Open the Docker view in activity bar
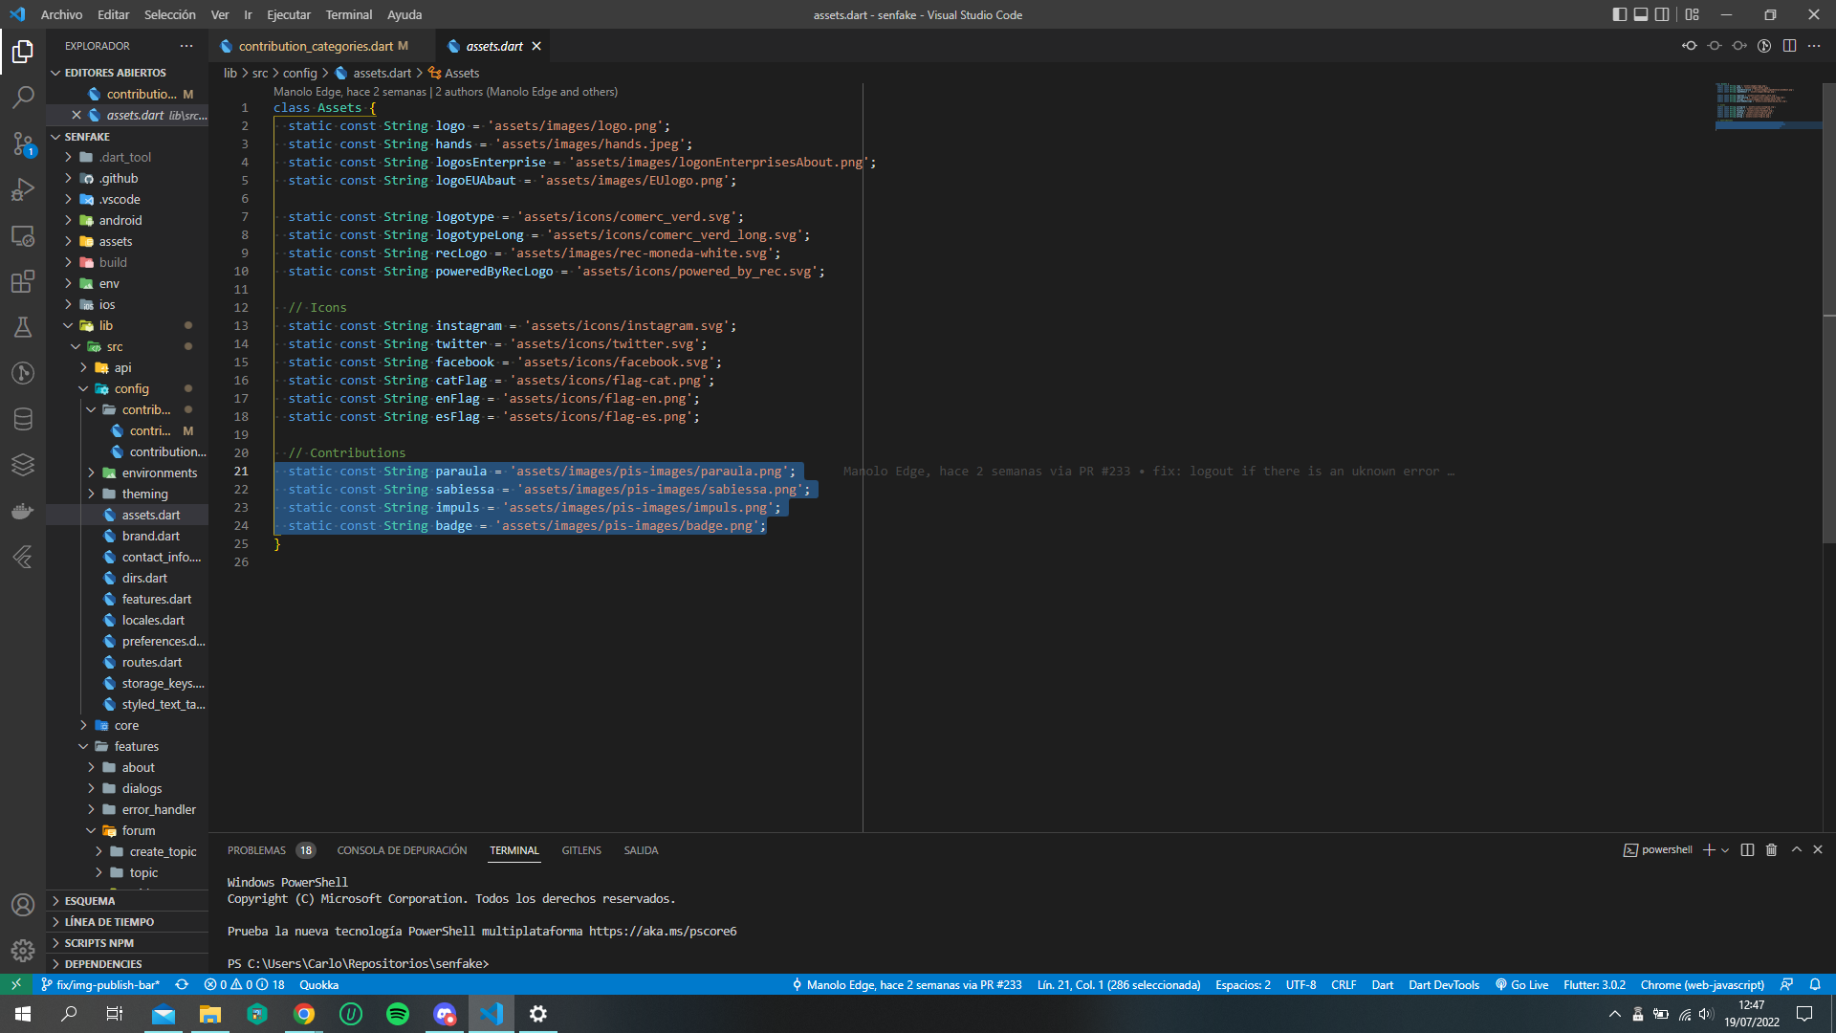This screenshot has height=1033, width=1836. point(23,511)
